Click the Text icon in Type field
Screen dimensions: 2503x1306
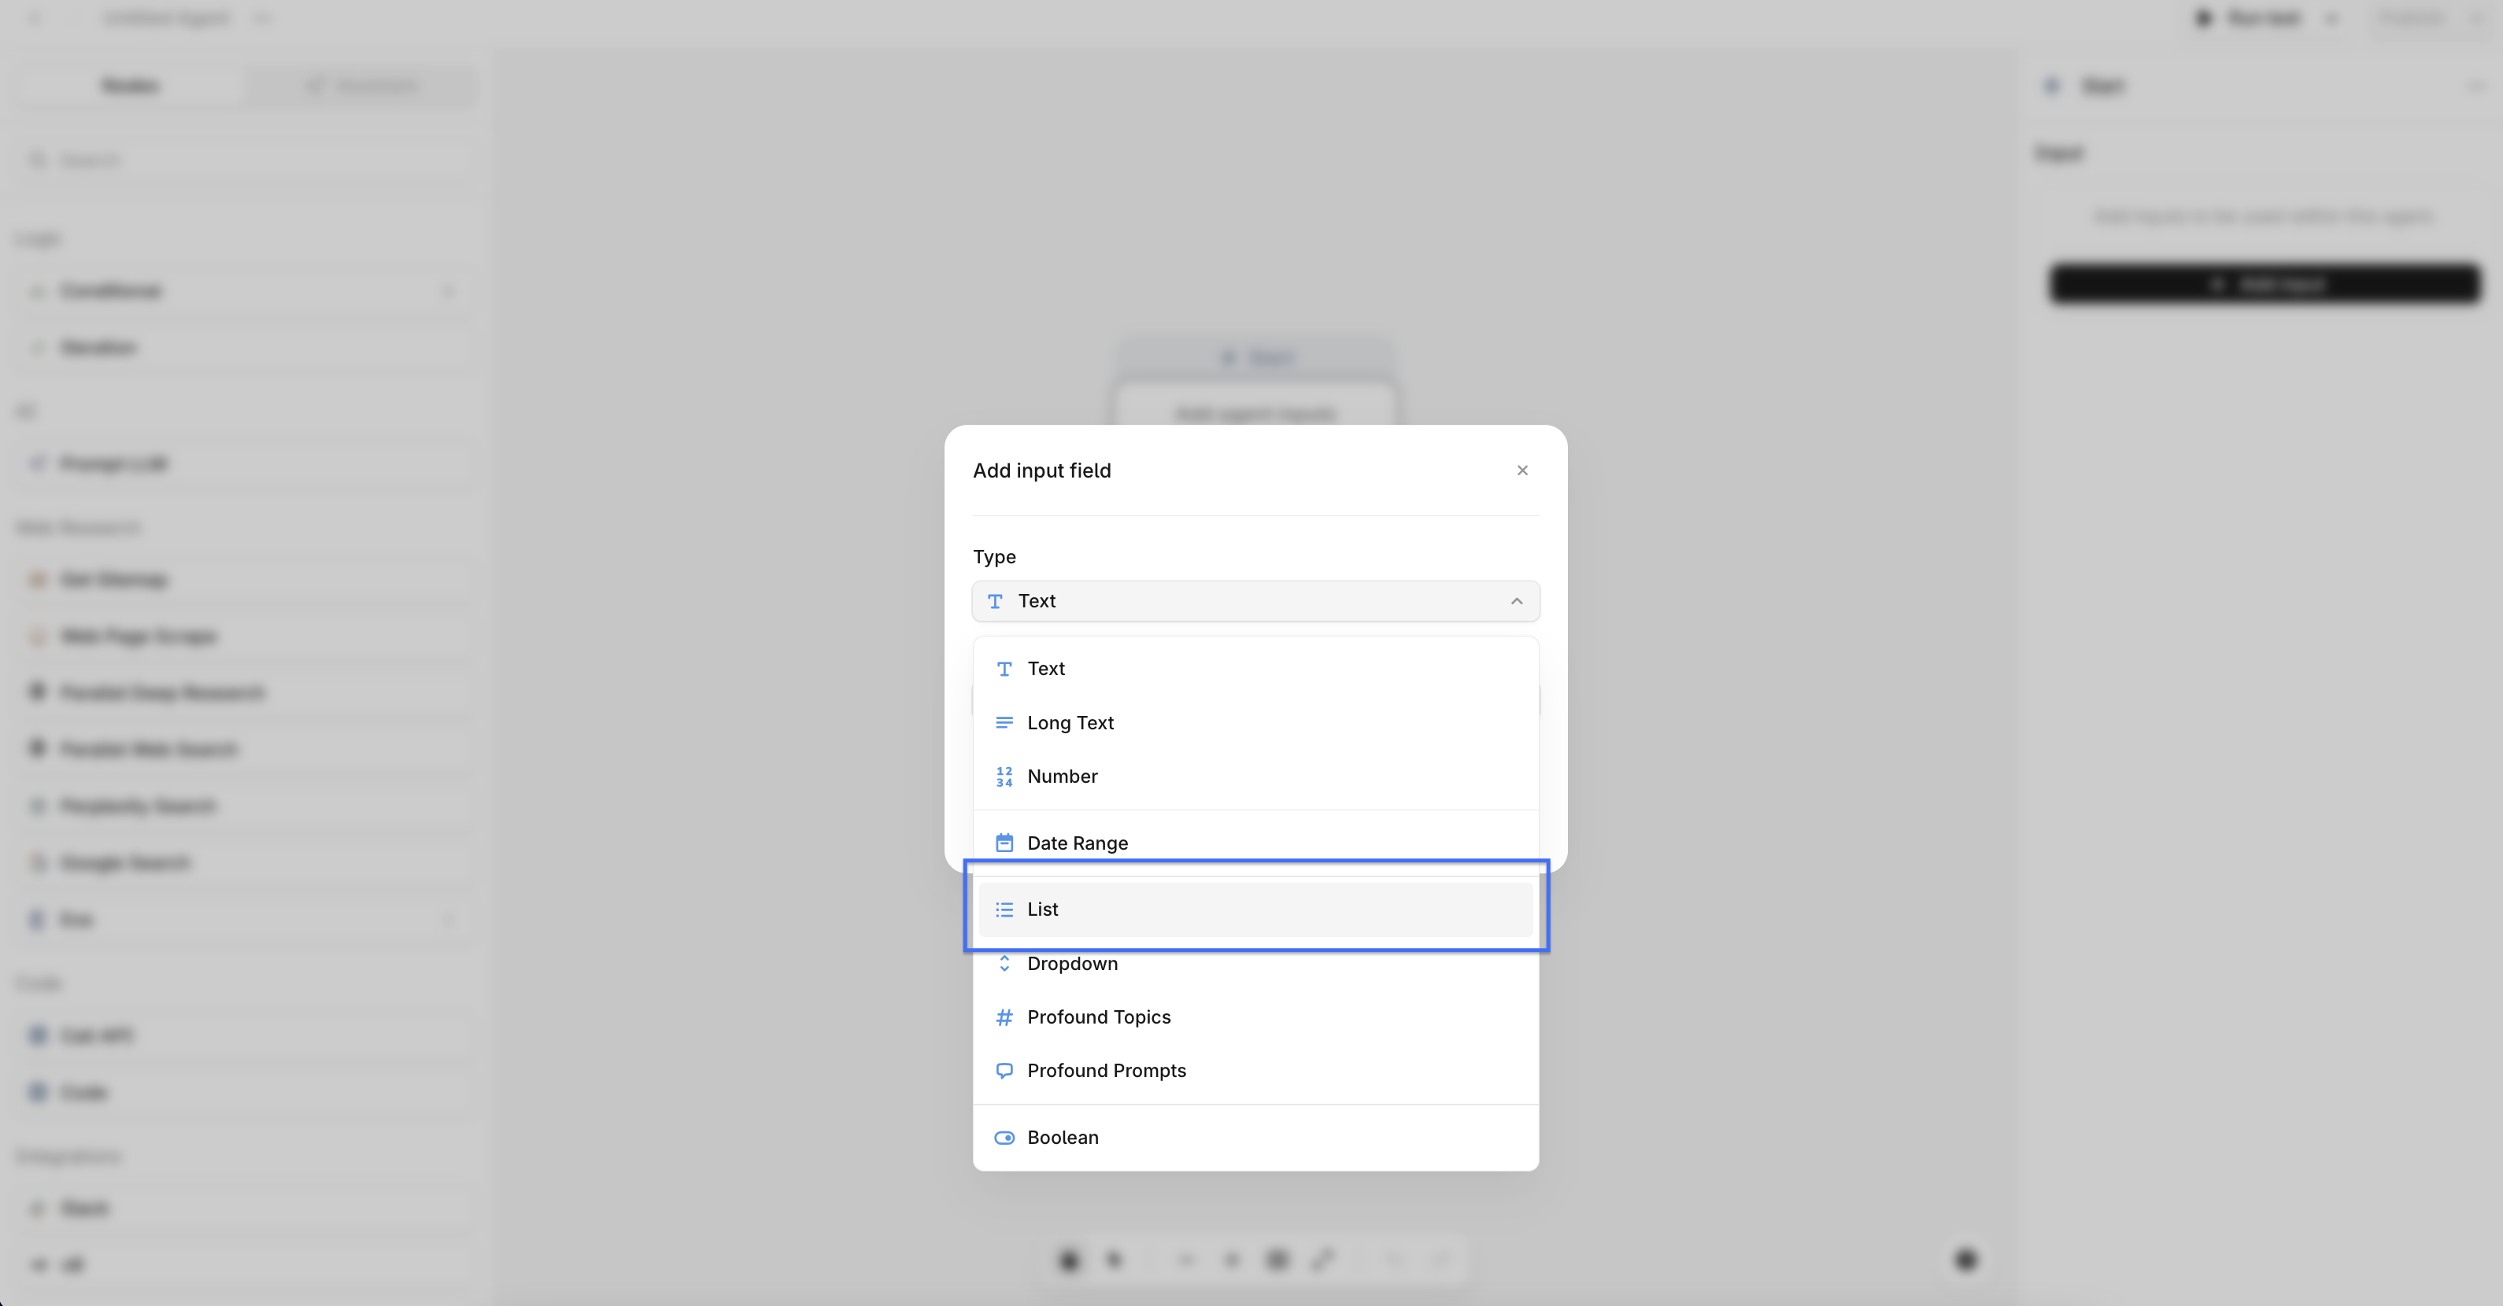995,601
